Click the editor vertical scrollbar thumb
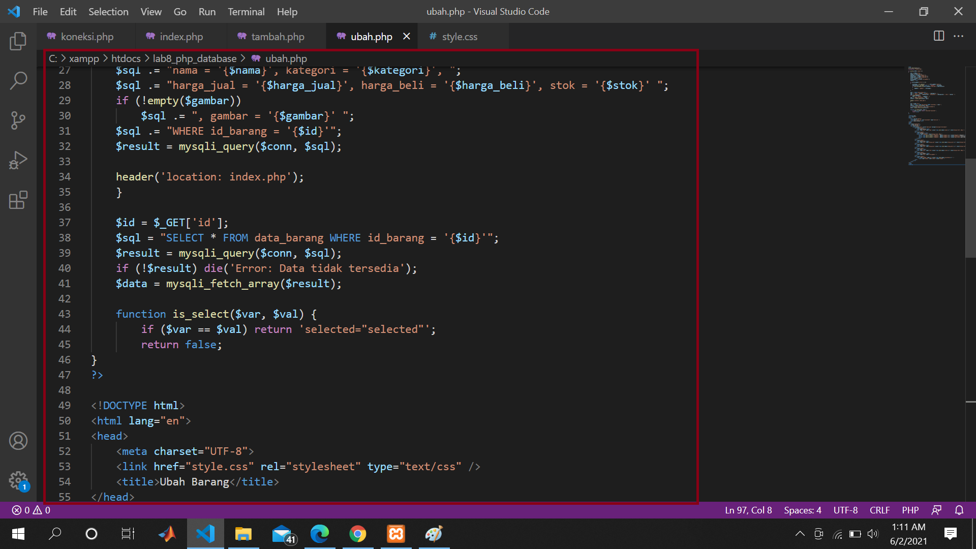The image size is (976, 549). tap(970, 208)
